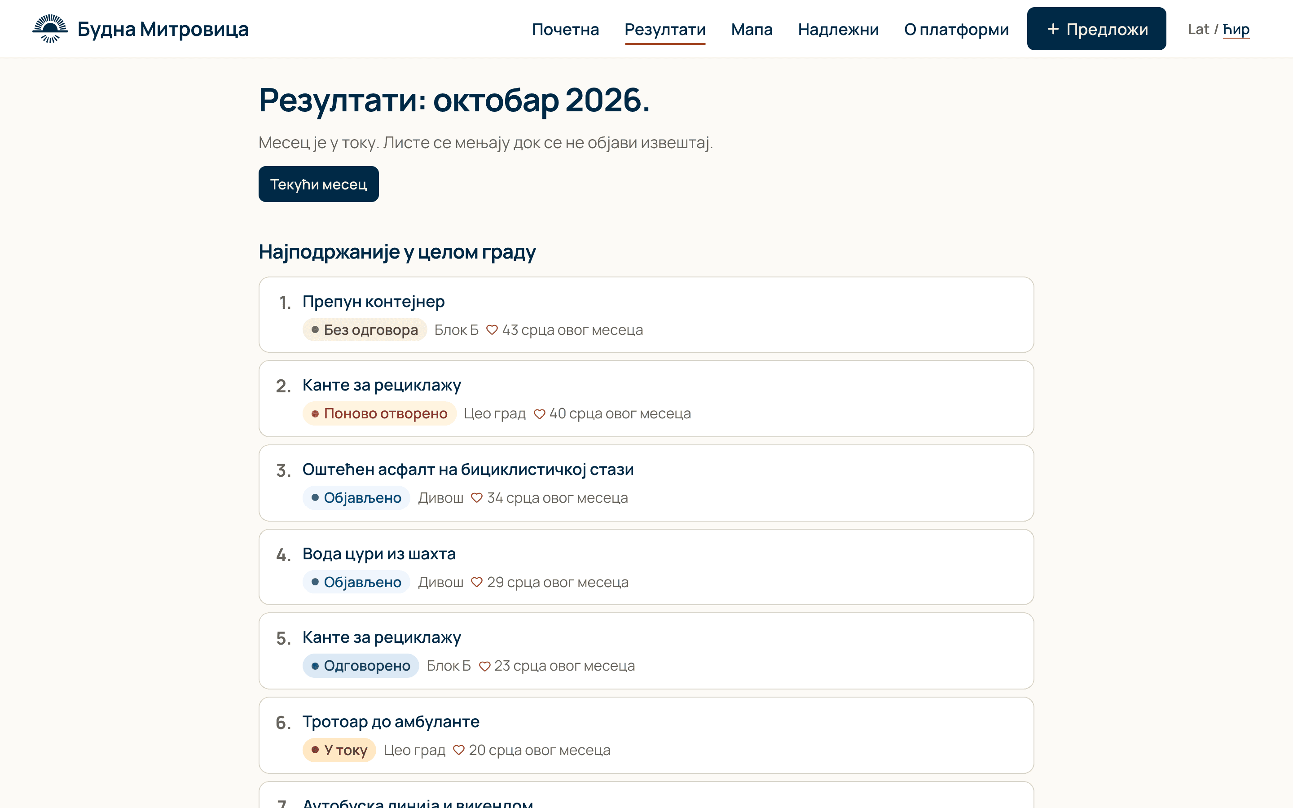Open the О платформи page

click(956, 29)
